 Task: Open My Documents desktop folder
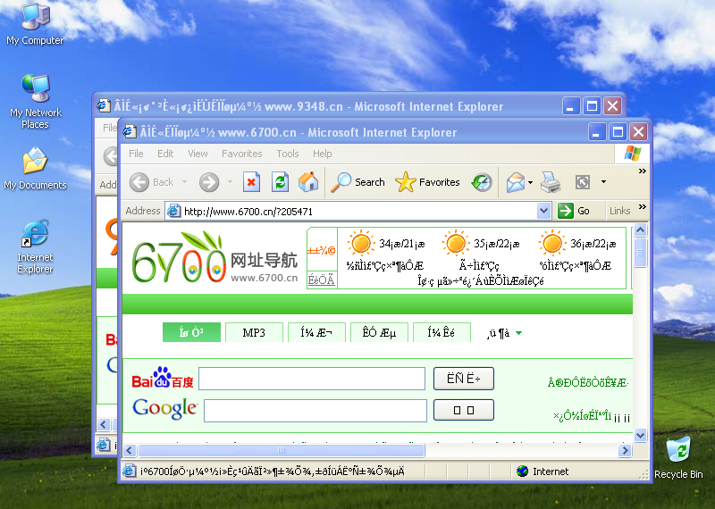coord(35,168)
